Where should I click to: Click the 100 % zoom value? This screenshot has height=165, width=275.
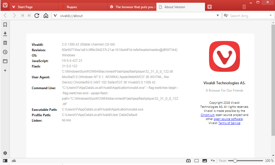pos(269,161)
